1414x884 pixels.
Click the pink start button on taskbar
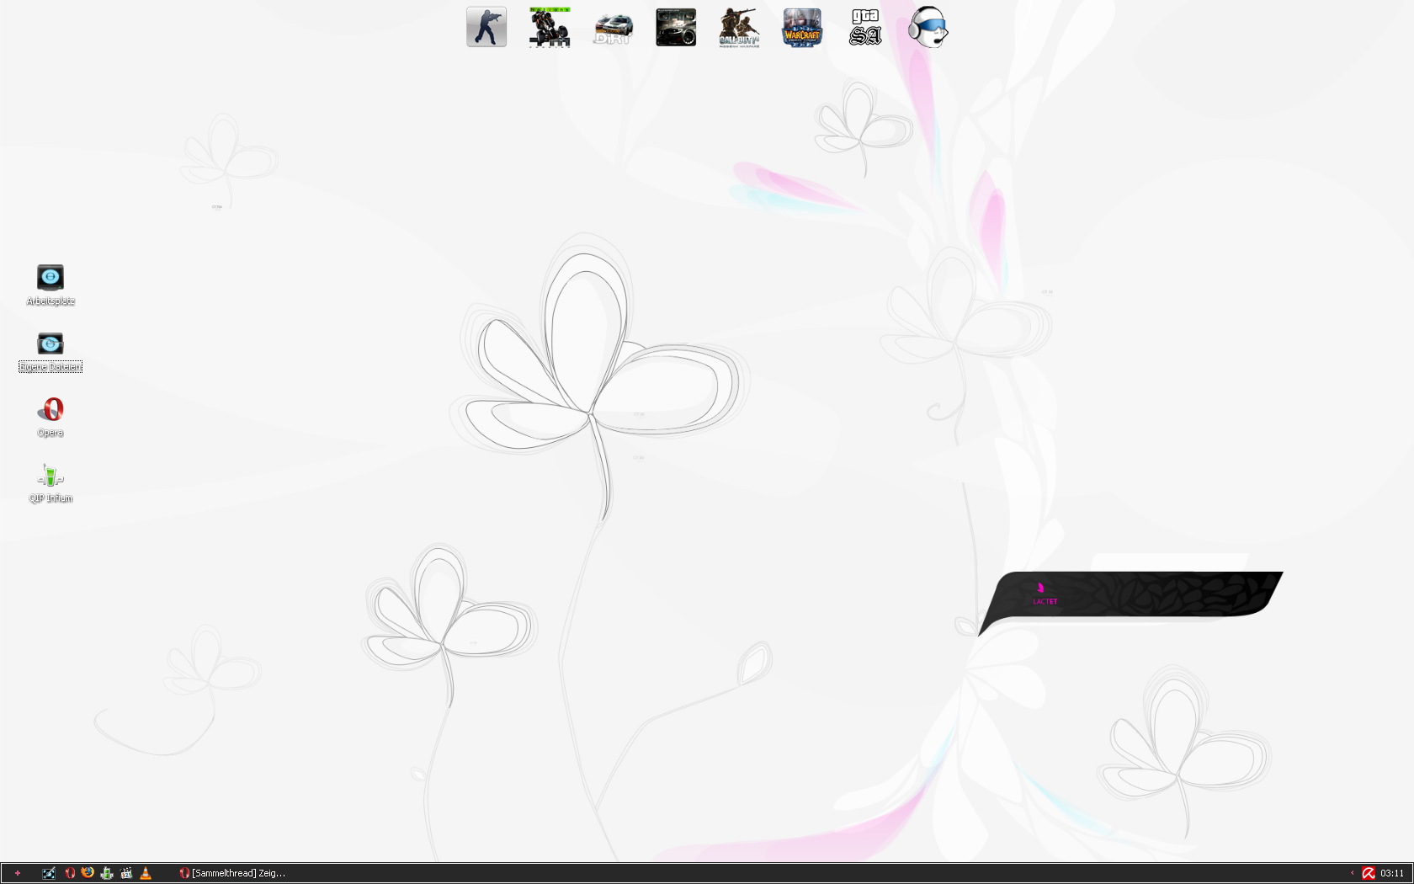click(17, 873)
